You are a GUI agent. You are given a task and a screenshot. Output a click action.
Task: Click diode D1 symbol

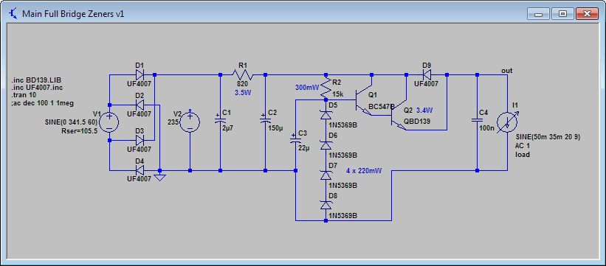140,74
